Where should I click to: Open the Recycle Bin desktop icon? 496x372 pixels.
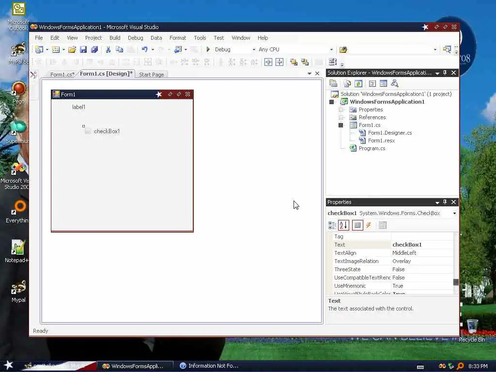tap(472, 330)
